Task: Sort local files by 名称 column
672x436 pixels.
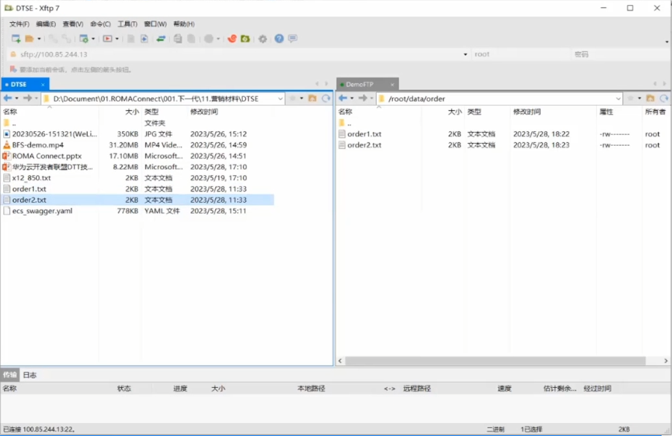Action: tap(10, 112)
